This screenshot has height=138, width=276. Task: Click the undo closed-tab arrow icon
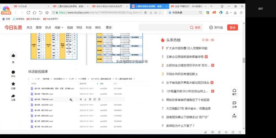click(41, 13)
